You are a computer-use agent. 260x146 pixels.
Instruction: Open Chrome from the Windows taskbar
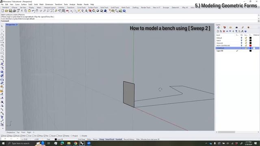(x=76, y=143)
